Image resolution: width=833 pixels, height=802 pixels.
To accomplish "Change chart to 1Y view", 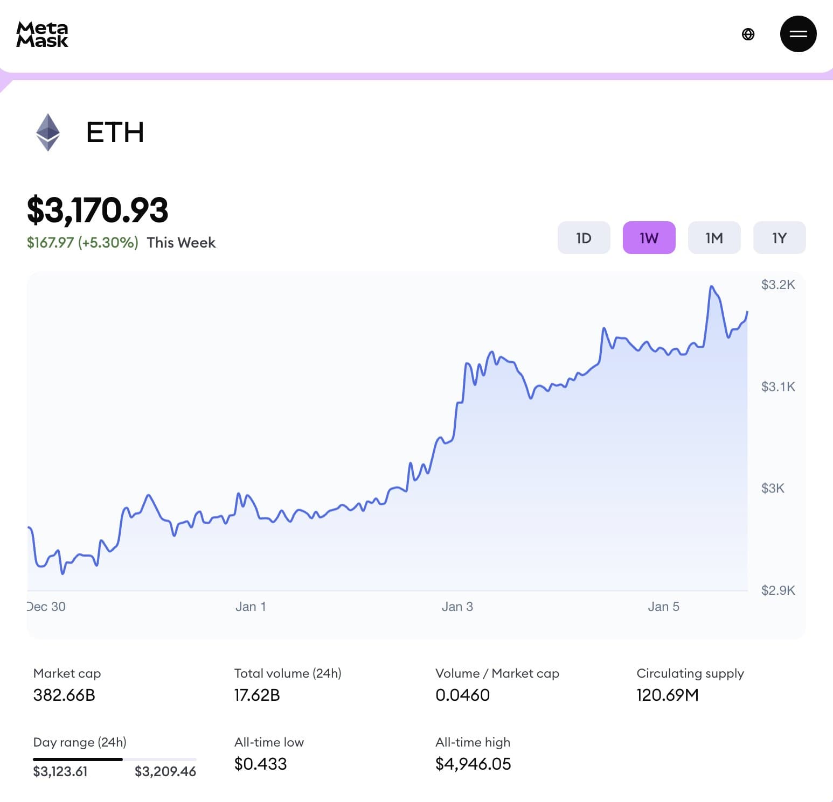I will coord(779,238).
